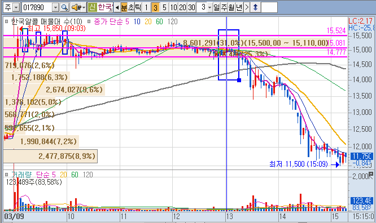Screen dimensions: 376x223
Task: Click the stock code field showing 017890
Action: tap(37, 8)
